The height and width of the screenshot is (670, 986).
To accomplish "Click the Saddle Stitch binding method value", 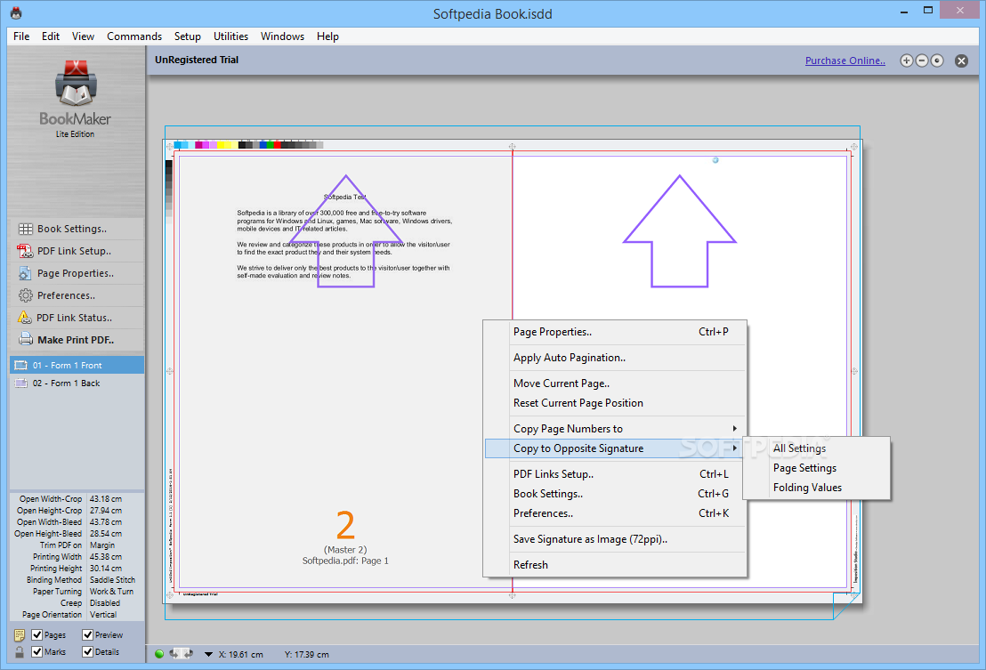I will click(x=112, y=579).
